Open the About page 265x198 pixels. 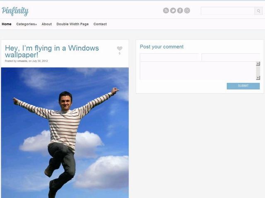(x=47, y=24)
